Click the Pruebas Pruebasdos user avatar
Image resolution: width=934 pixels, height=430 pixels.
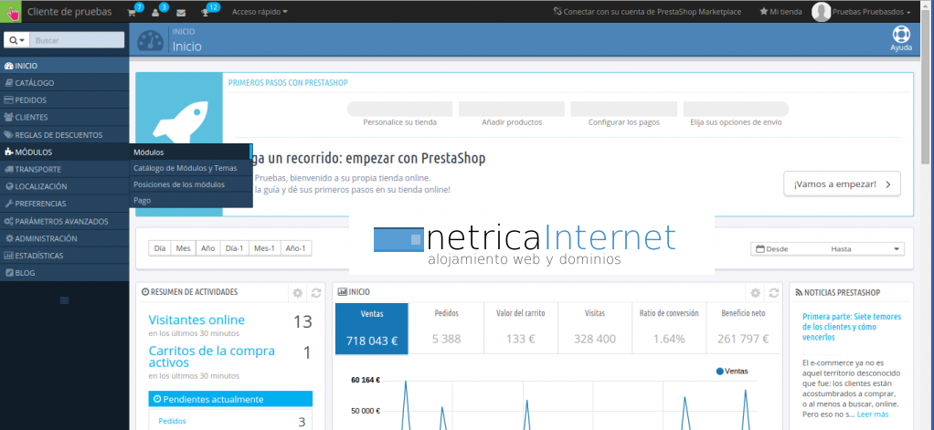821,11
